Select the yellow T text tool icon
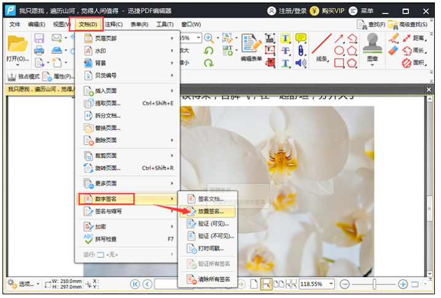 click(286, 38)
